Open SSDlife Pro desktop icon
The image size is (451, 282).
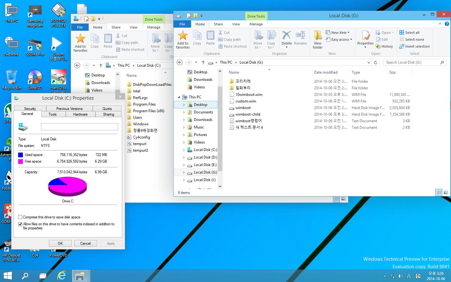coord(35,48)
